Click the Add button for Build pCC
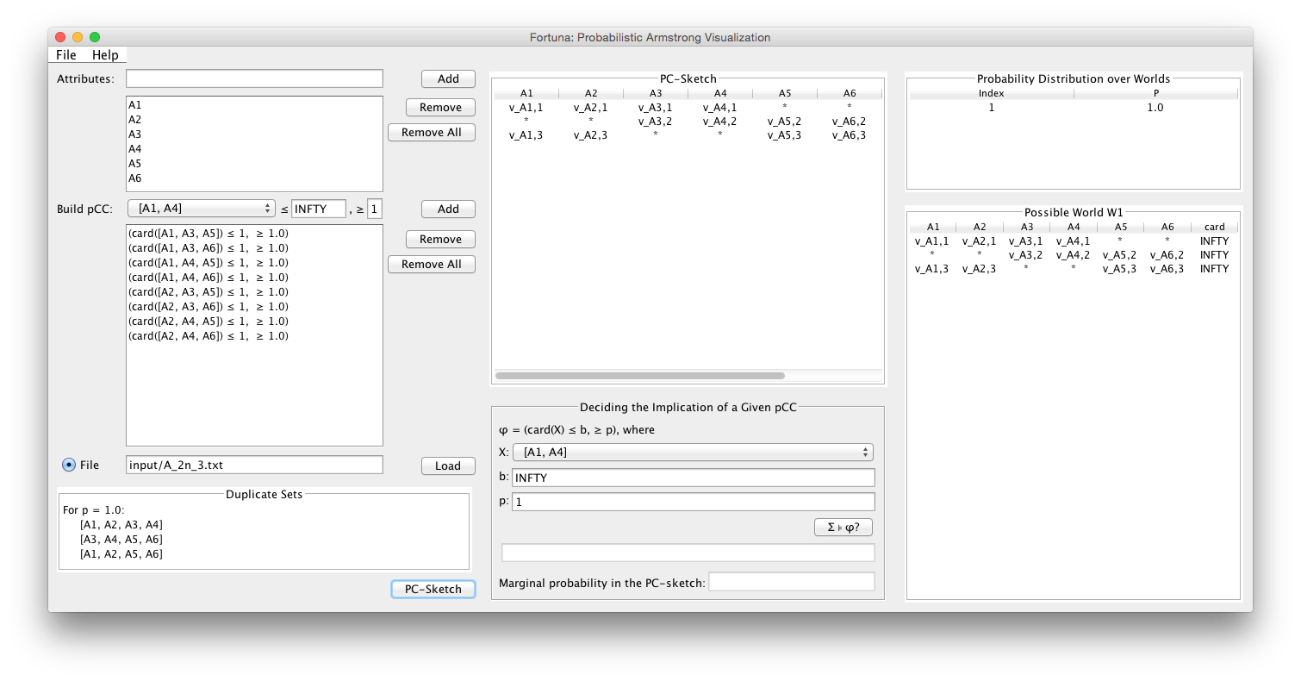Screen dimensions: 1301x681 pos(448,209)
